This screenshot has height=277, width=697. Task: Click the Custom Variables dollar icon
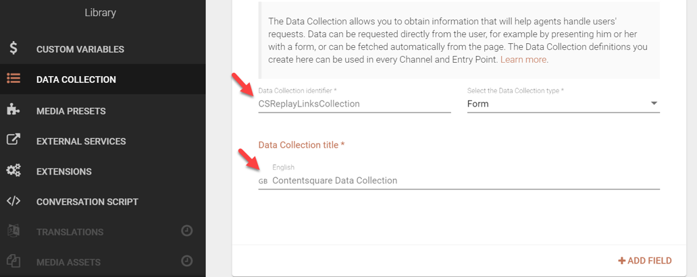[14, 49]
